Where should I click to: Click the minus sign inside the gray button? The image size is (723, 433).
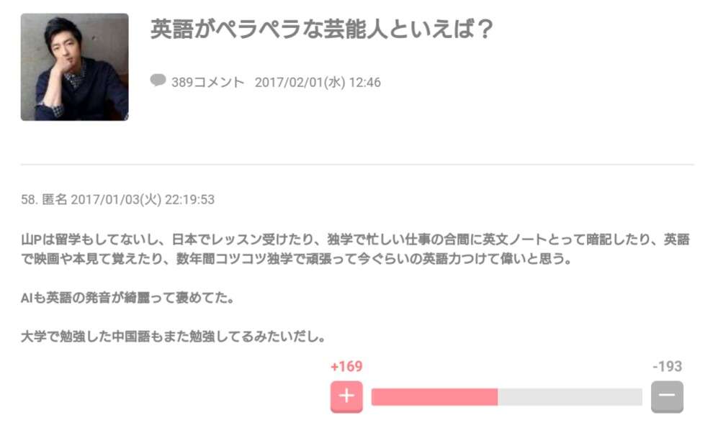(667, 396)
